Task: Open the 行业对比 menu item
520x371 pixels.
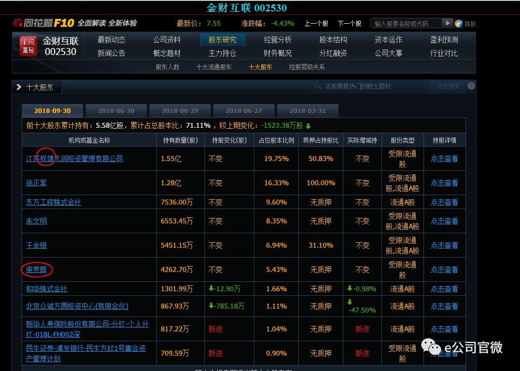Action: coord(444,53)
